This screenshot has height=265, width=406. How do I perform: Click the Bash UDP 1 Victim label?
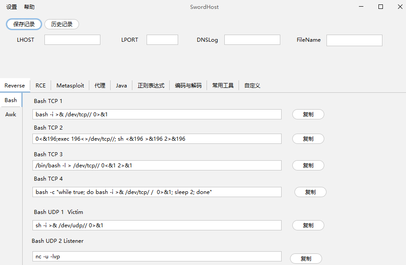coord(59,212)
